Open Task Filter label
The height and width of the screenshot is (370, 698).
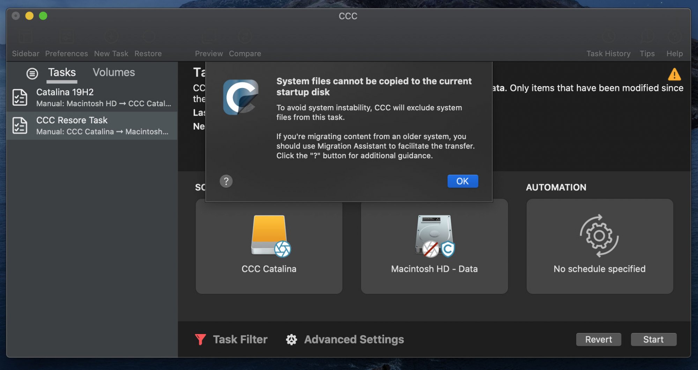tap(240, 339)
